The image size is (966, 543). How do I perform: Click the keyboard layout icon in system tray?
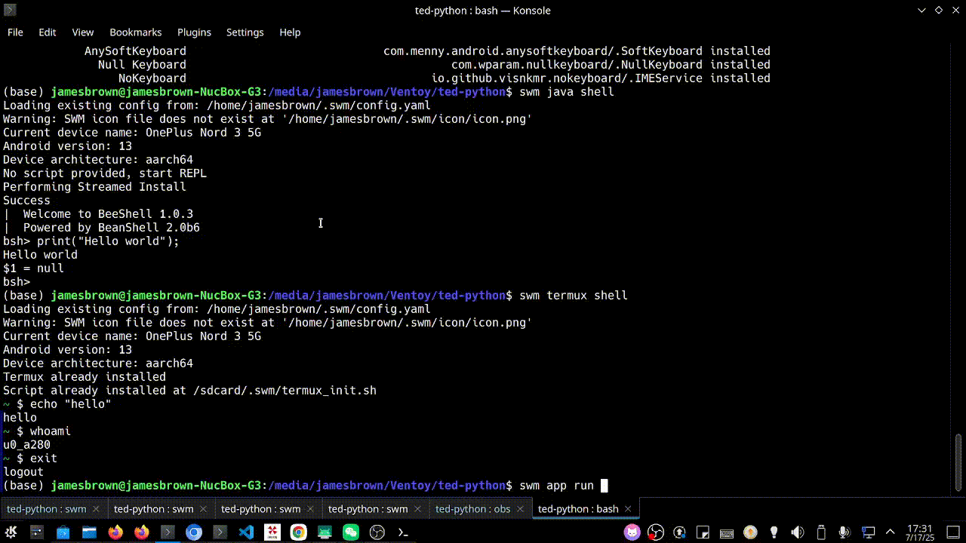pyautogui.click(x=726, y=532)
